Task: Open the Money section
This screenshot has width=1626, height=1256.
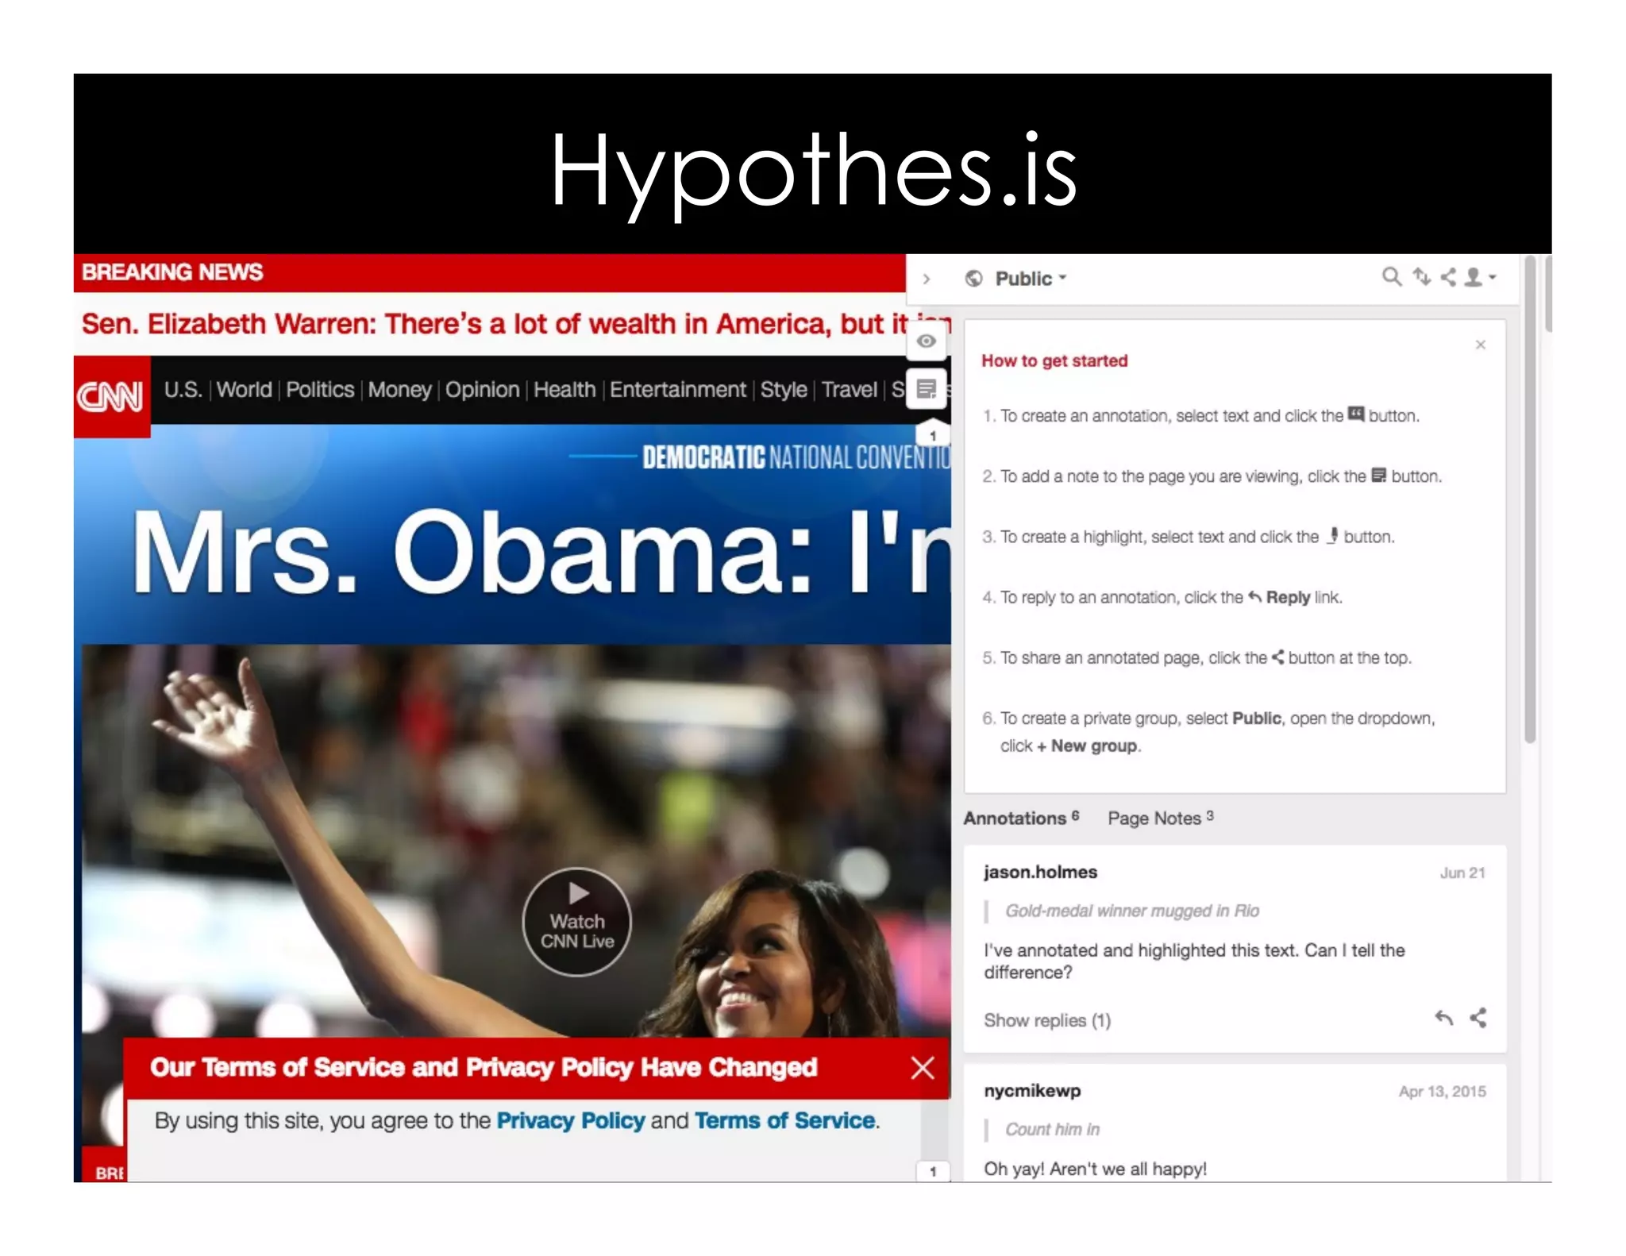Action: pos(400,390)
